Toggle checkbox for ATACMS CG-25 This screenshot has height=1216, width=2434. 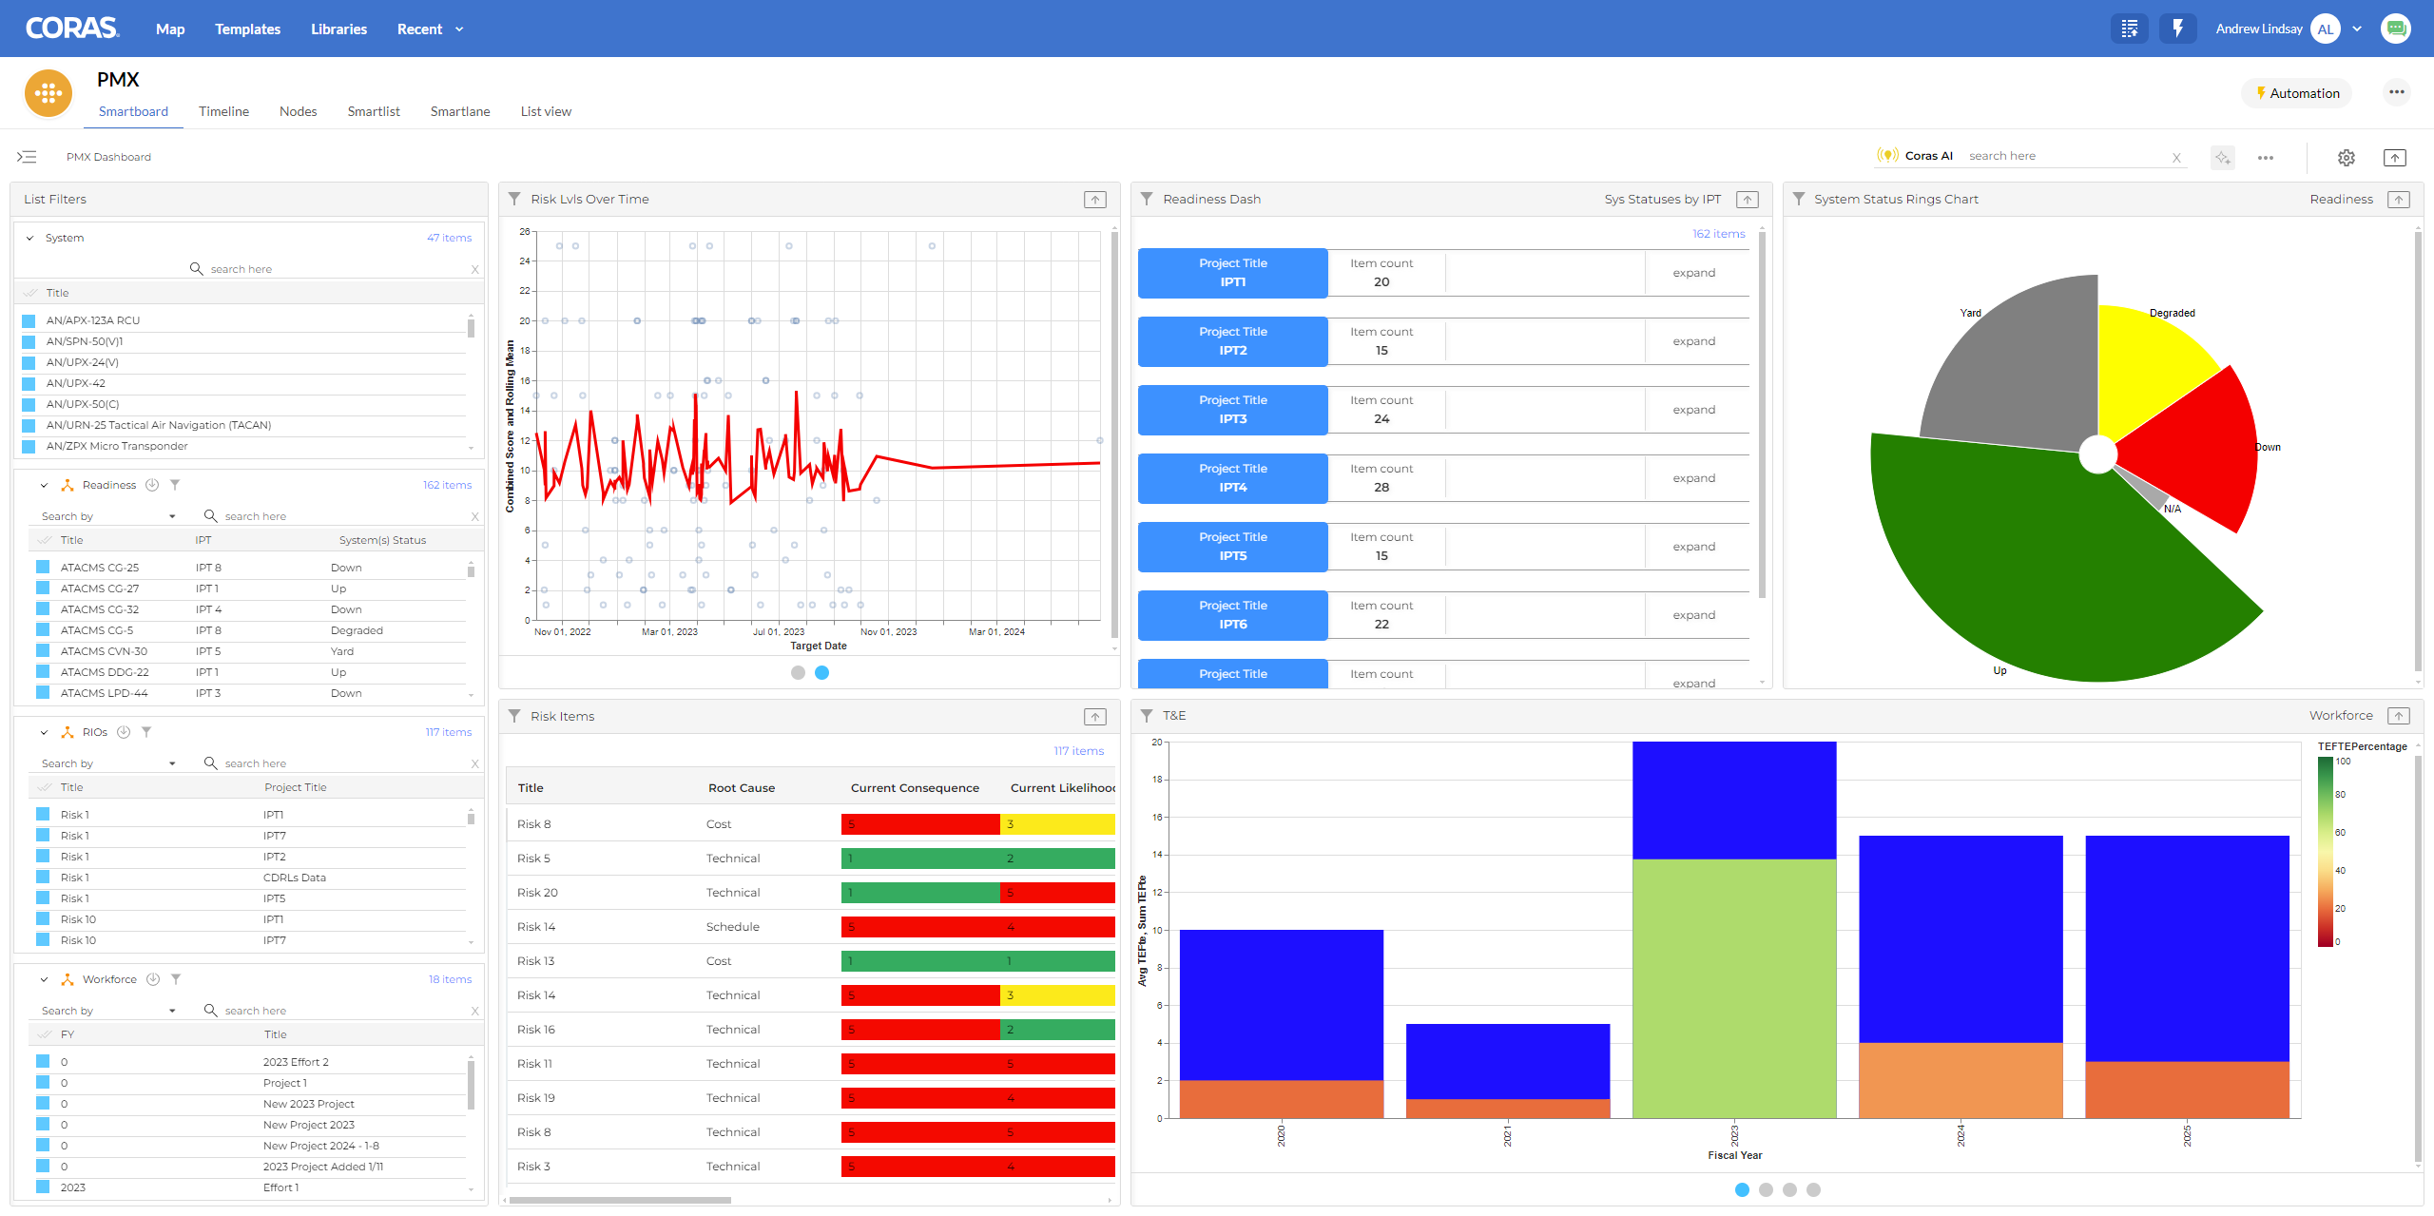[44, 568]
